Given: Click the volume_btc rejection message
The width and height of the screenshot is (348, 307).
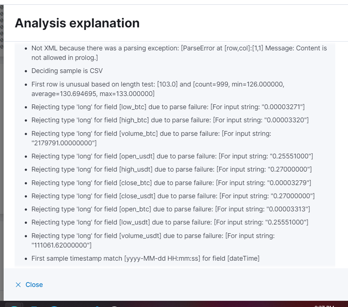Looking at the screenshot, I should pos(151,134).
